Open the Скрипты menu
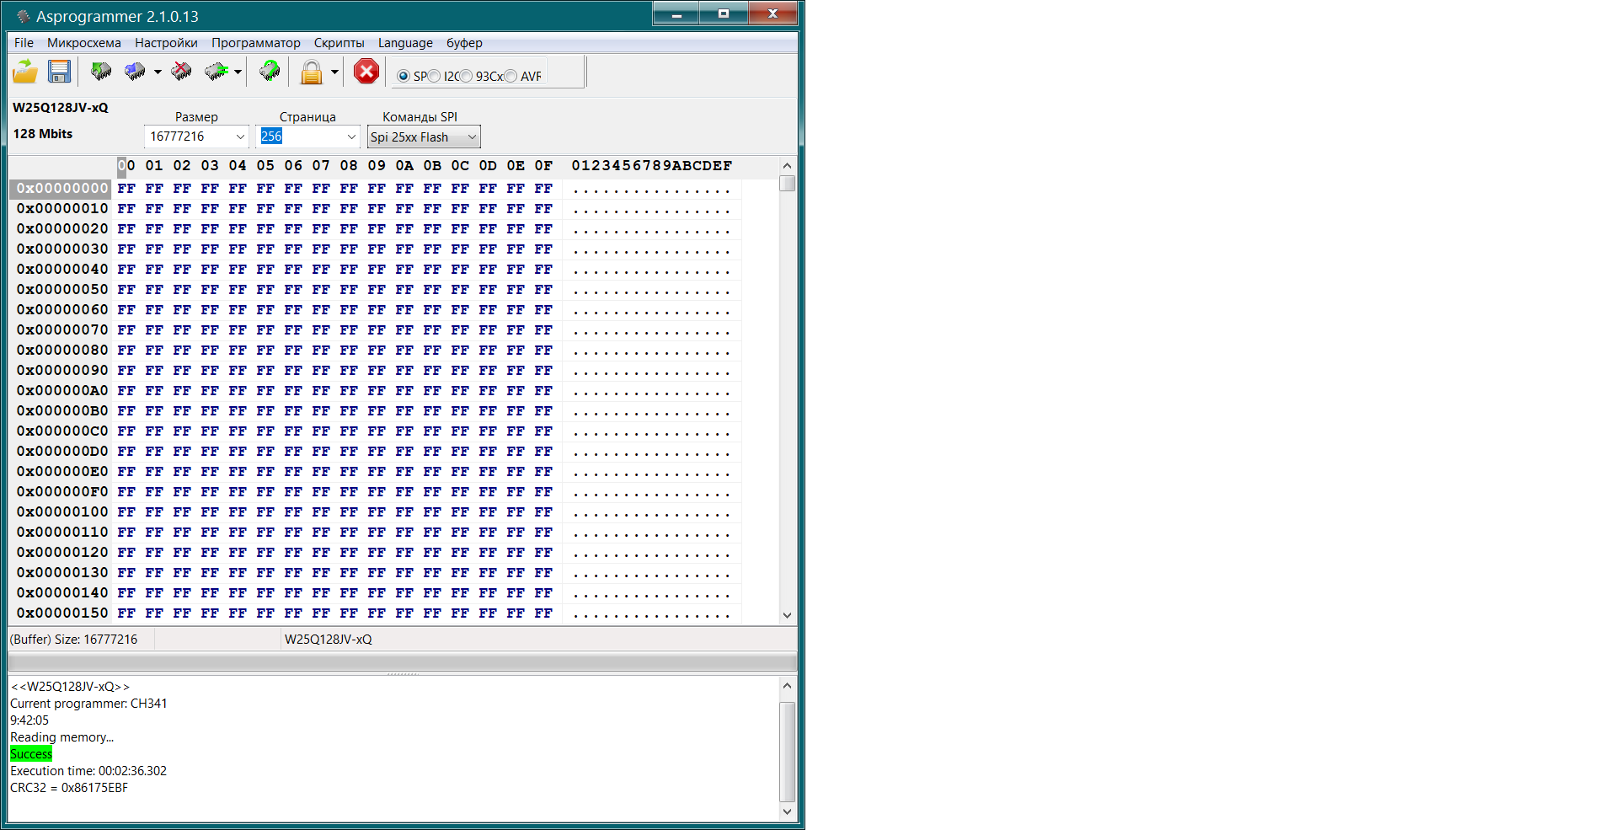This screenshot has width=1609, height=830. (x=339, y=43)
